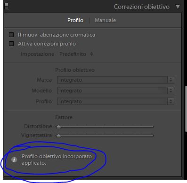
Task: Toggle the Correzioni obiettivo panel switch
Action: pos(6,6)
